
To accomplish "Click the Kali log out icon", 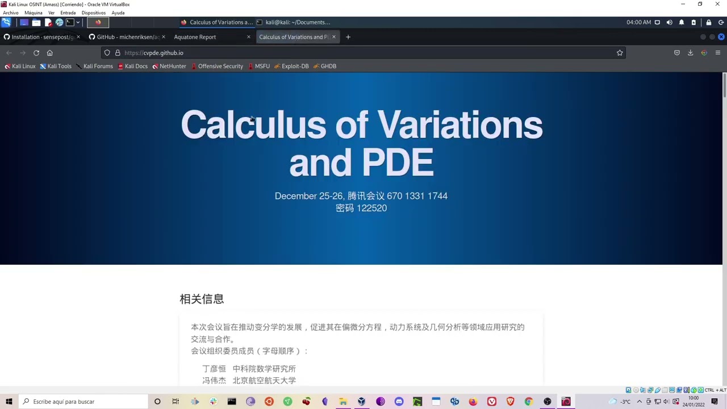I will pyautogui.click(x=721, y=22).
